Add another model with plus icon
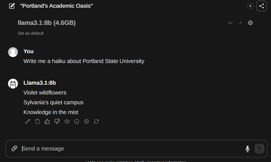 pyautogui.click(x=241, y=23)
